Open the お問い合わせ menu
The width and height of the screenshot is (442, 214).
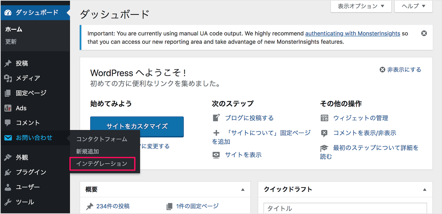(x=35, y=138)
